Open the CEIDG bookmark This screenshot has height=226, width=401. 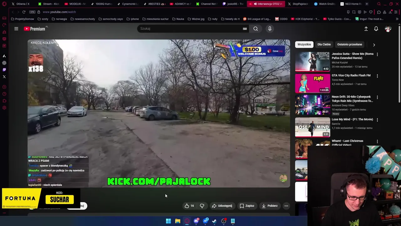click(x=281, y=19)
